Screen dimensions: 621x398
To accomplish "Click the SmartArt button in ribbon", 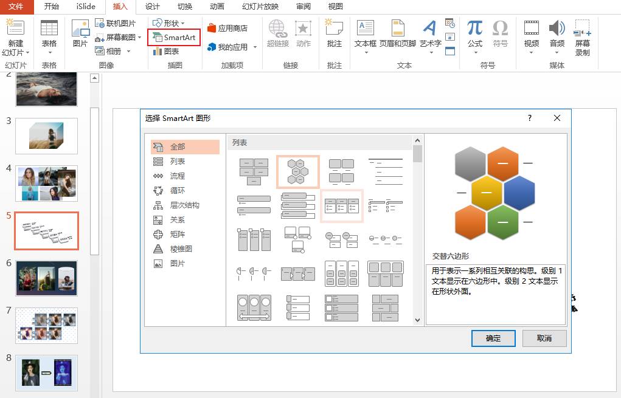I will pyautogui.click(x=174, y=38).
